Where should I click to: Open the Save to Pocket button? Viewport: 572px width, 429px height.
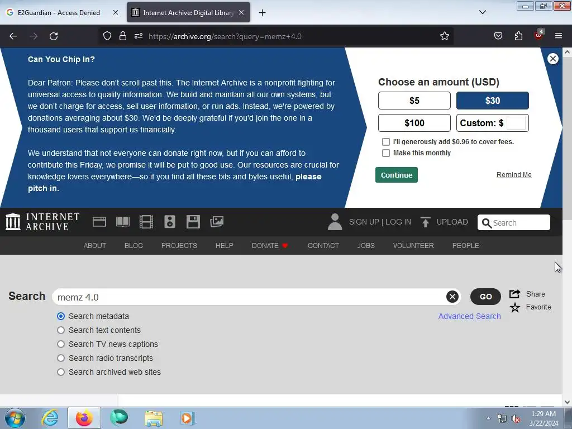point(498,36)
